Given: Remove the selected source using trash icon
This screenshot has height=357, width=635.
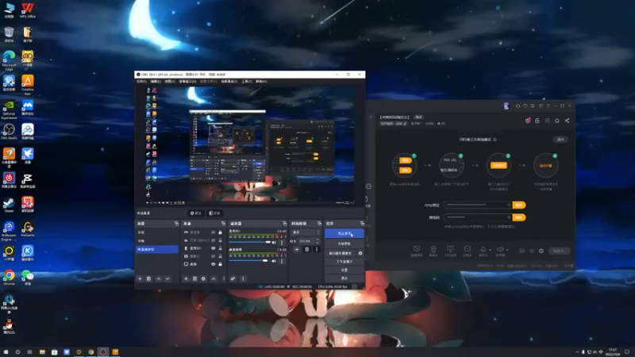Looking at the screenshot, I should (194, 278).
